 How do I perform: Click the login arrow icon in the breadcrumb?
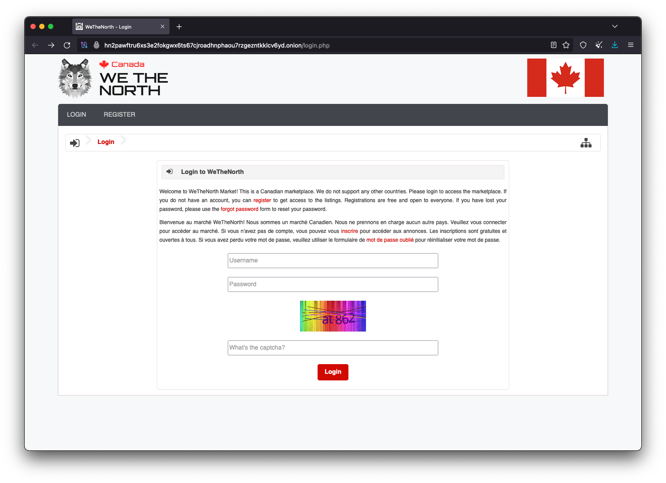(74, 142)
